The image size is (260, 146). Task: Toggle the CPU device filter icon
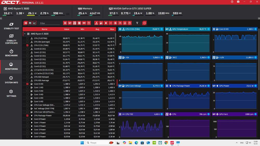[65, 23]
